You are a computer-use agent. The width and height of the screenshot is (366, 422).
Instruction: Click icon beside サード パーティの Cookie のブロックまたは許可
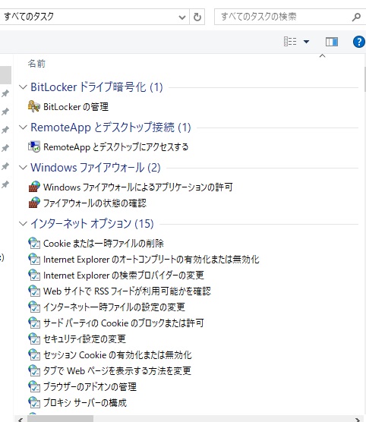point(34,323)
